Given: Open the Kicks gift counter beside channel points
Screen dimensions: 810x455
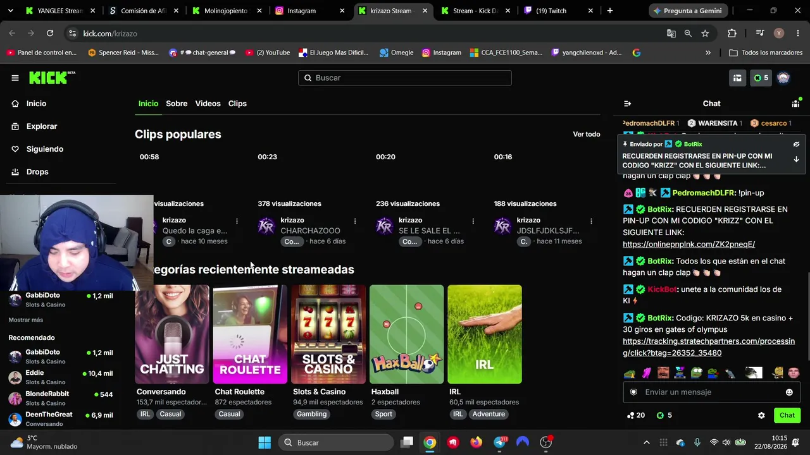Looking at the screenshot, I should pos(664,415).
